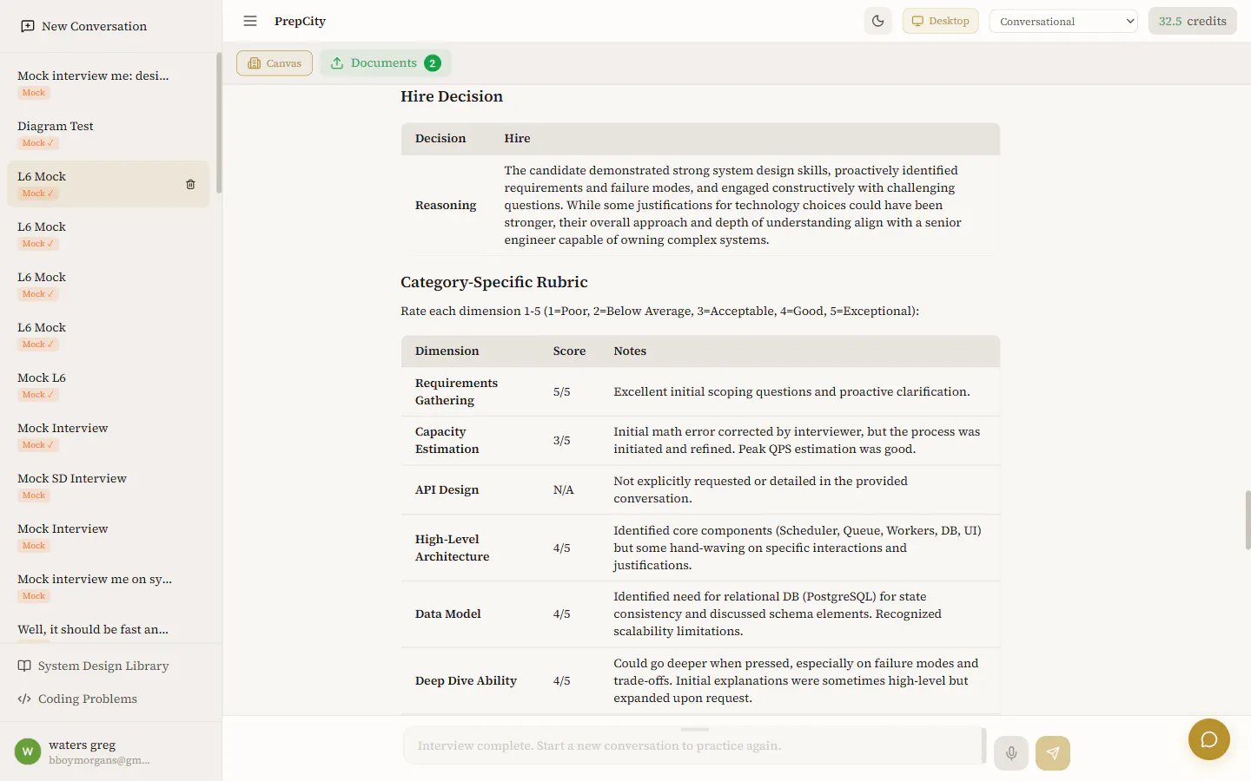The width and height of the screenshot is (1251, 781).
Task: Click the Reasoning row label
Action: [x=446, y=205]
